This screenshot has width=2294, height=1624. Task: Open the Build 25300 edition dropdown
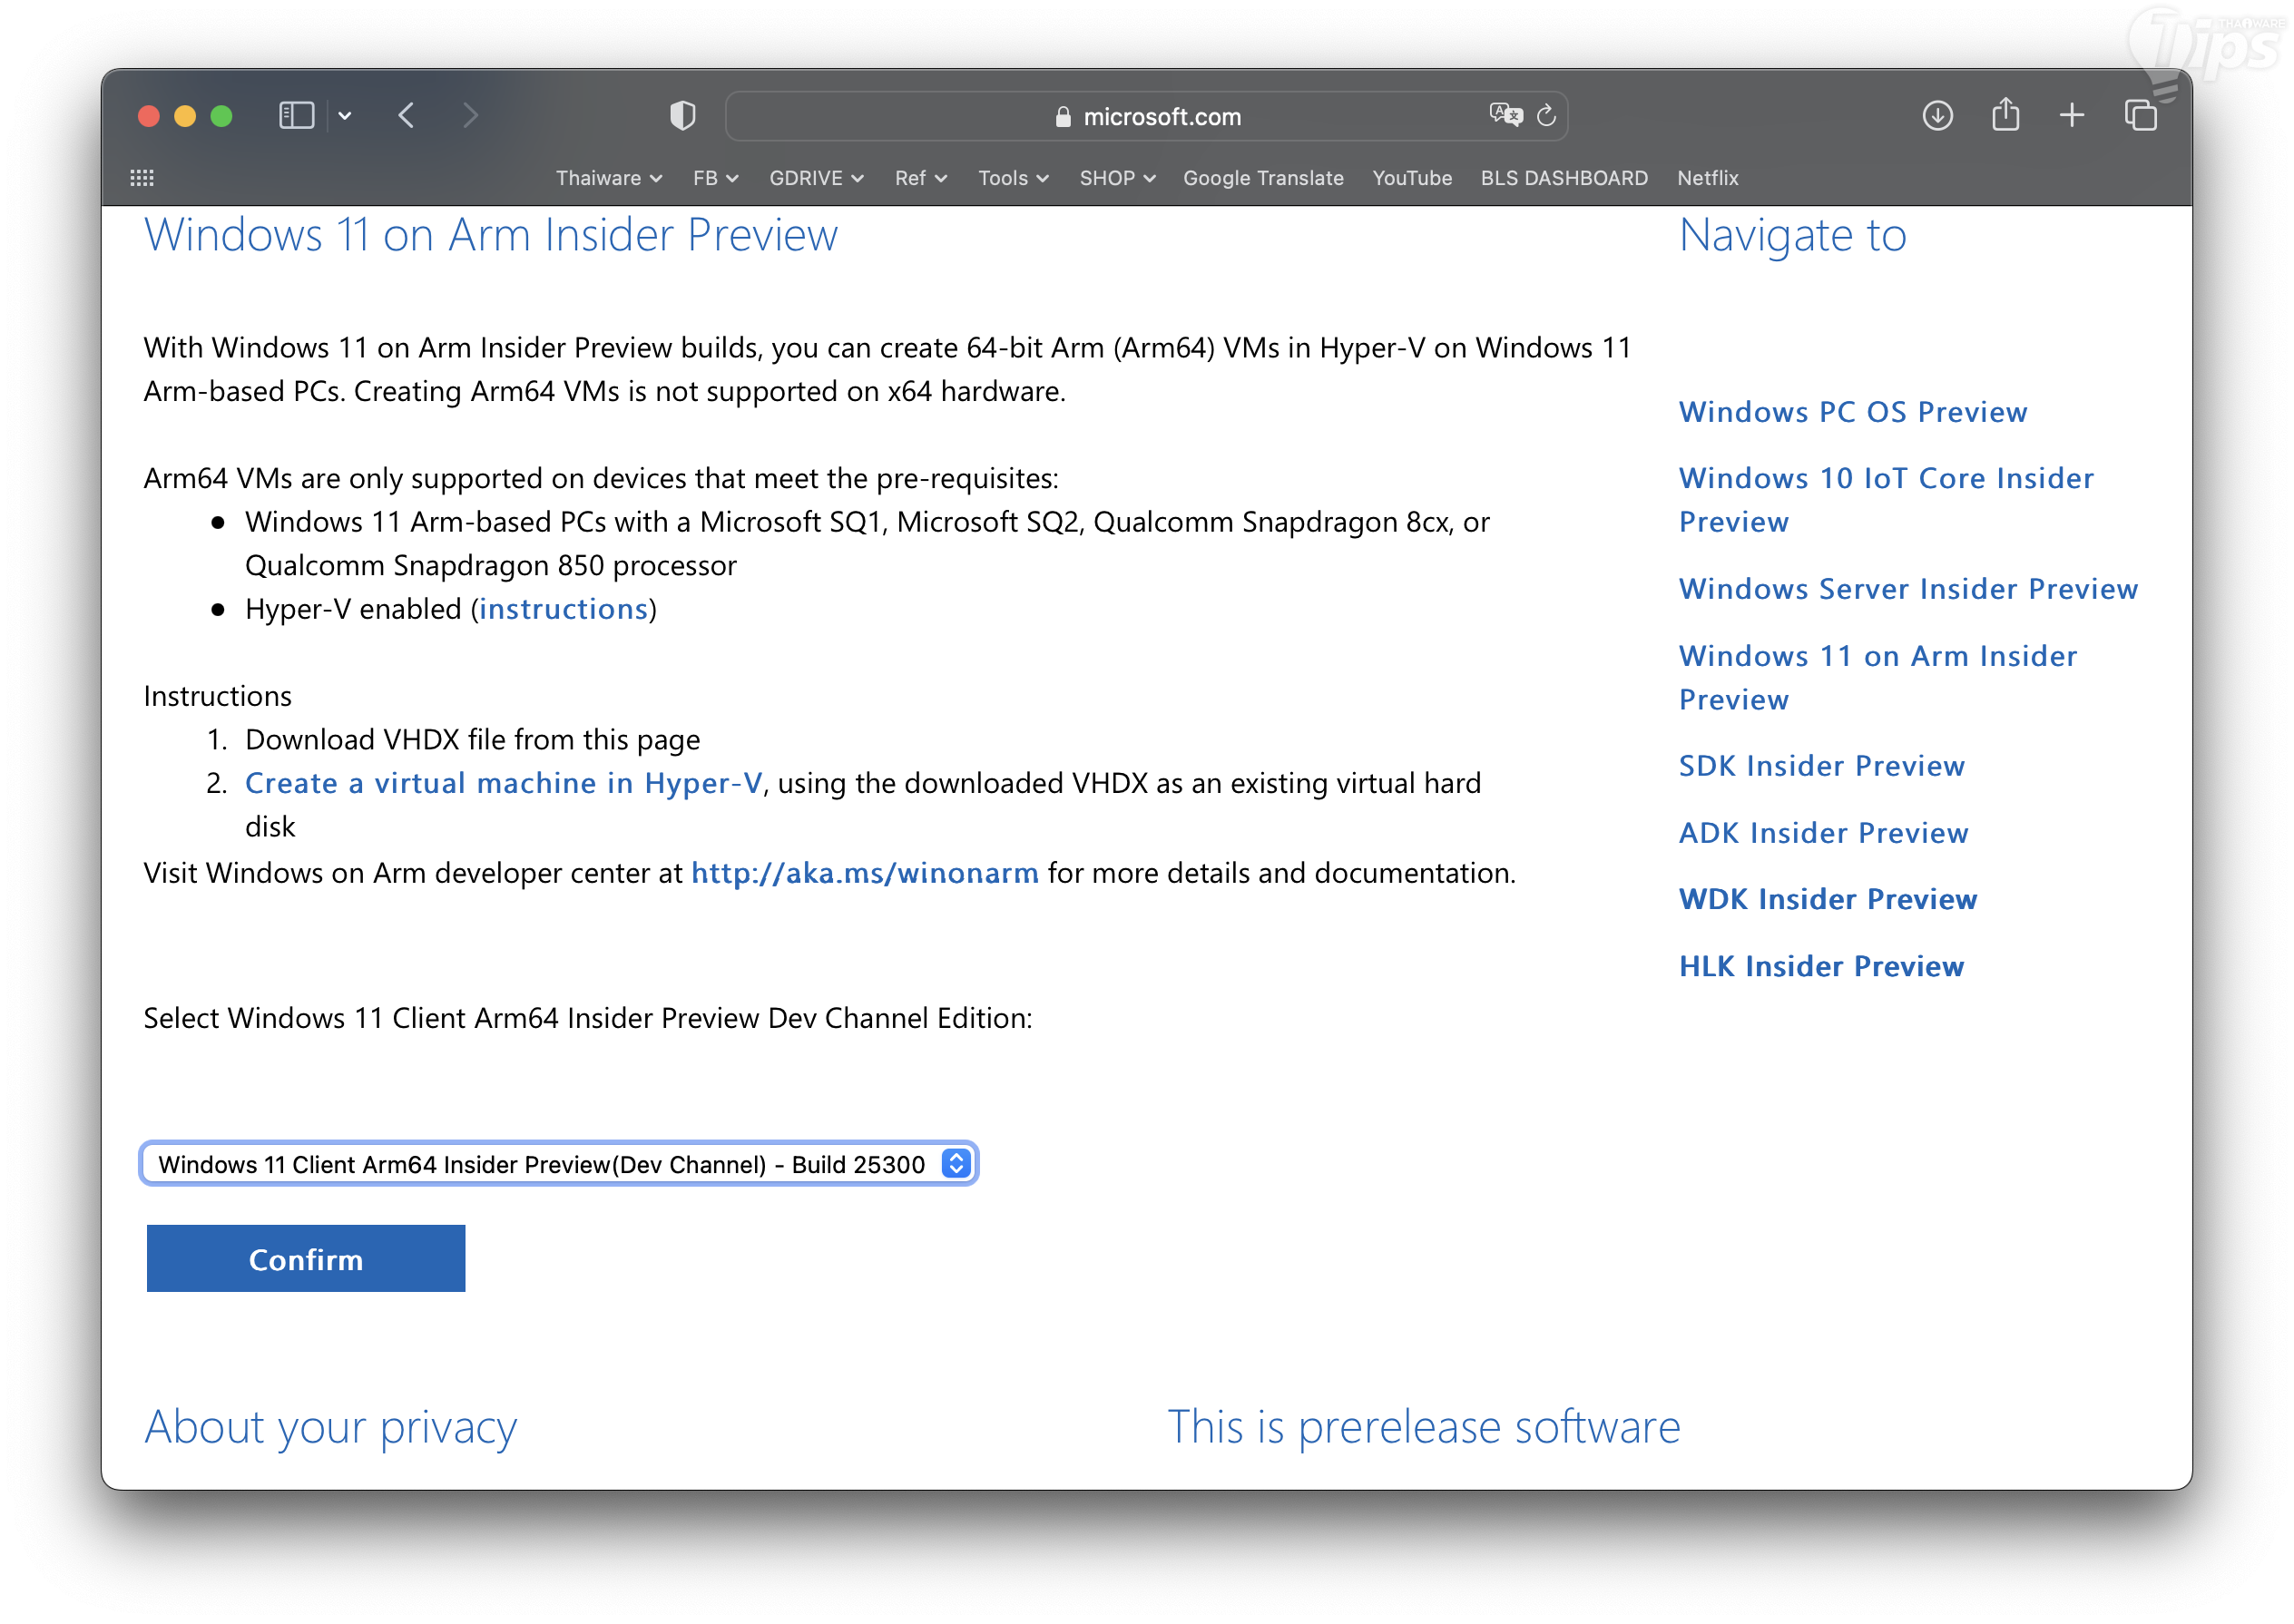pyautogui.click(x=558, y=1164)
